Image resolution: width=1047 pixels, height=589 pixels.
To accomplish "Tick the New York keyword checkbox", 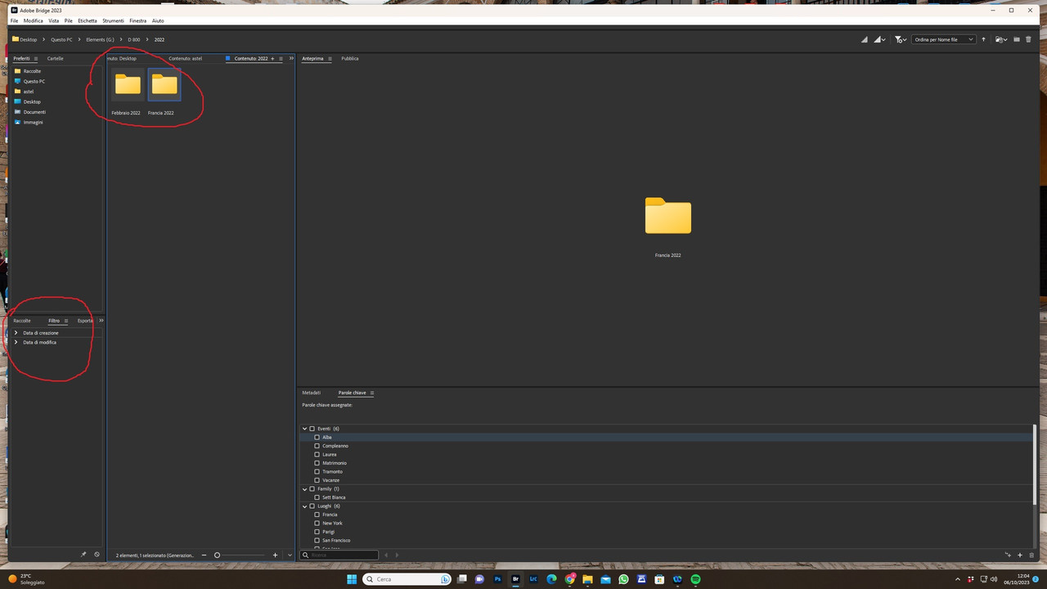I will (x=317, y=523).
